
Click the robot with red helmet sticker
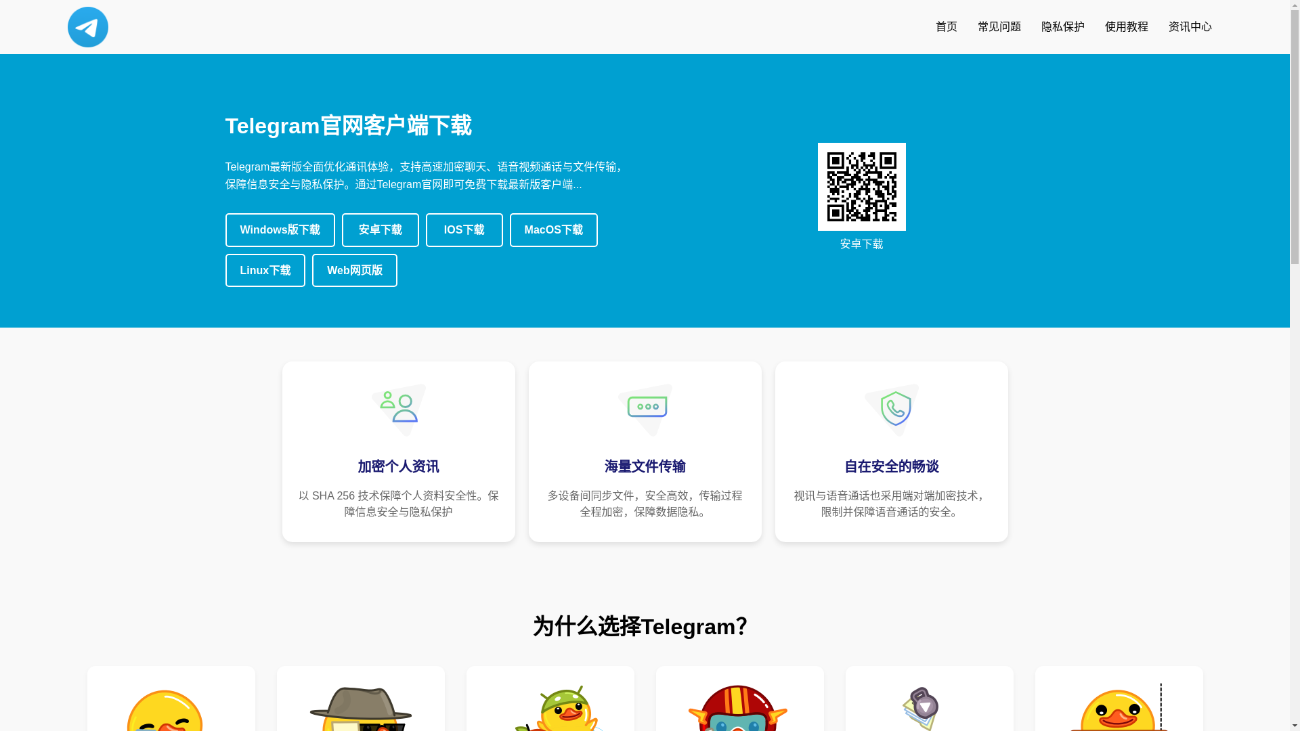point(738,708)
